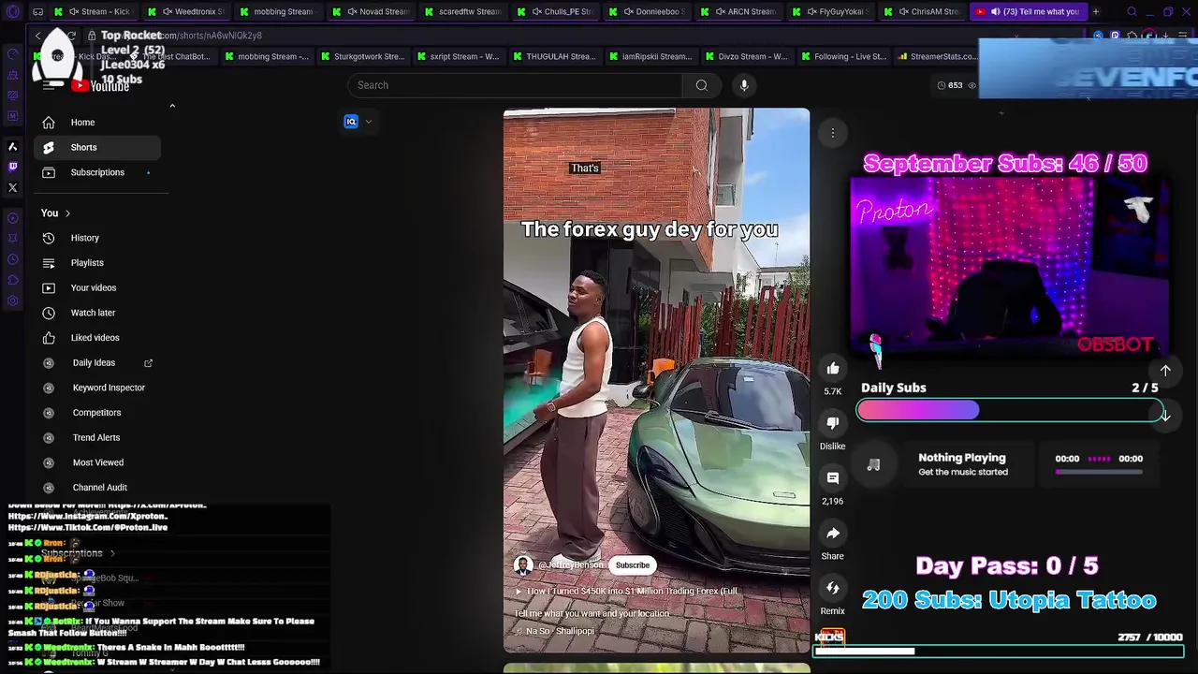This screenshot has height=674, width=1198.
Task: Like the Short with thumbs up
Action: (833, 368)
